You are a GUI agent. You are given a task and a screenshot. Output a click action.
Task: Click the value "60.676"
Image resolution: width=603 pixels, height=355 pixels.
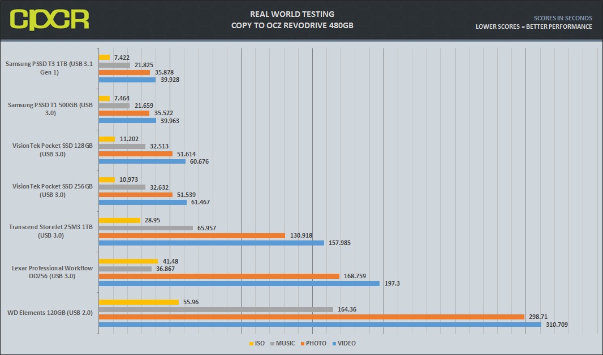pyautogui.click(x=200, y=161)
